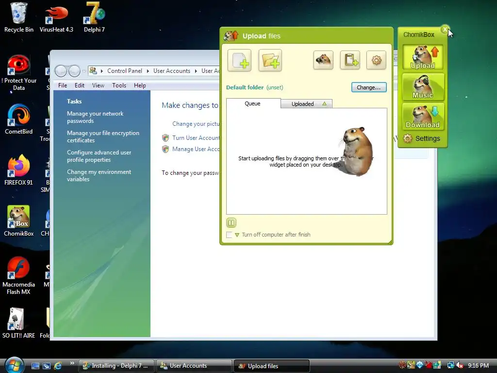Expand the quick launch overflow chevron
The width and height of the screenshot is (497, 373).
coord(72,363)
